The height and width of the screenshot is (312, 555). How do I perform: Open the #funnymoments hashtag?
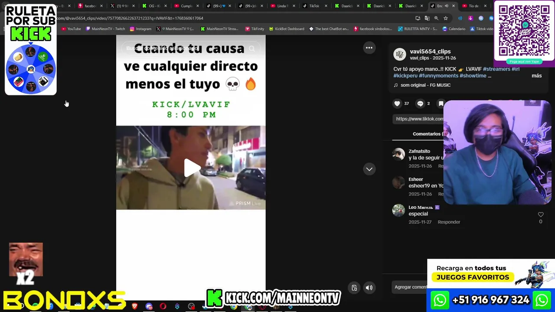click(438, 75)
